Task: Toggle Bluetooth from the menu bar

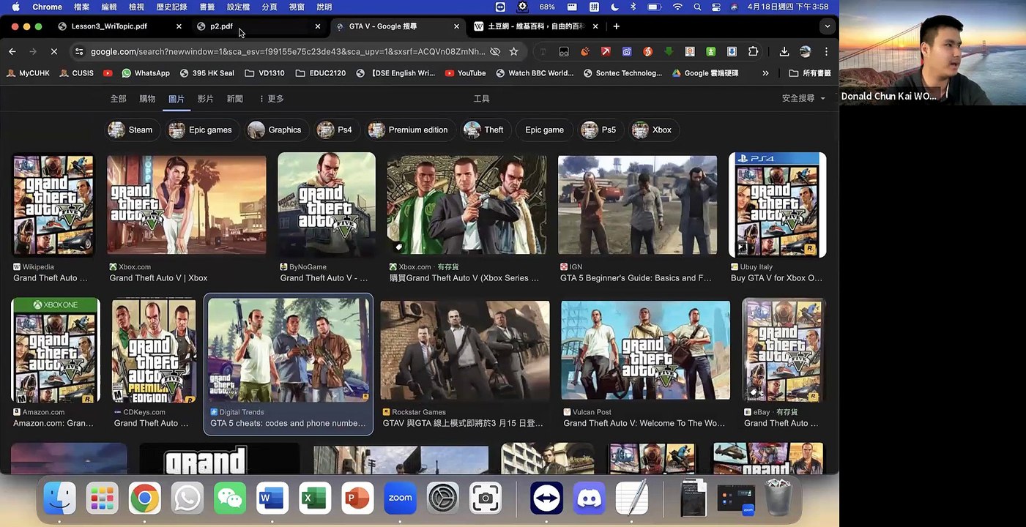Action: 633,7
